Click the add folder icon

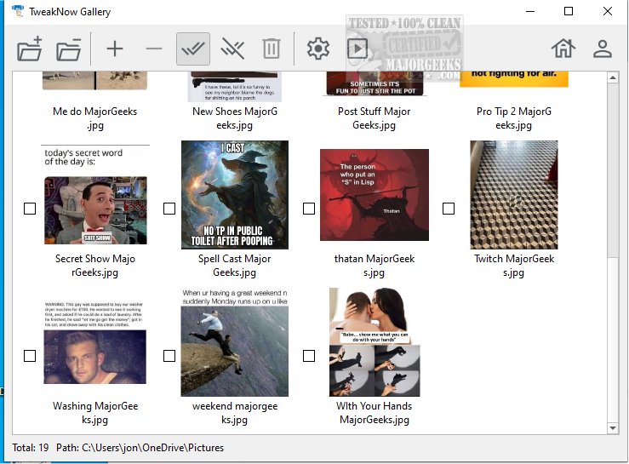[30, 49]
